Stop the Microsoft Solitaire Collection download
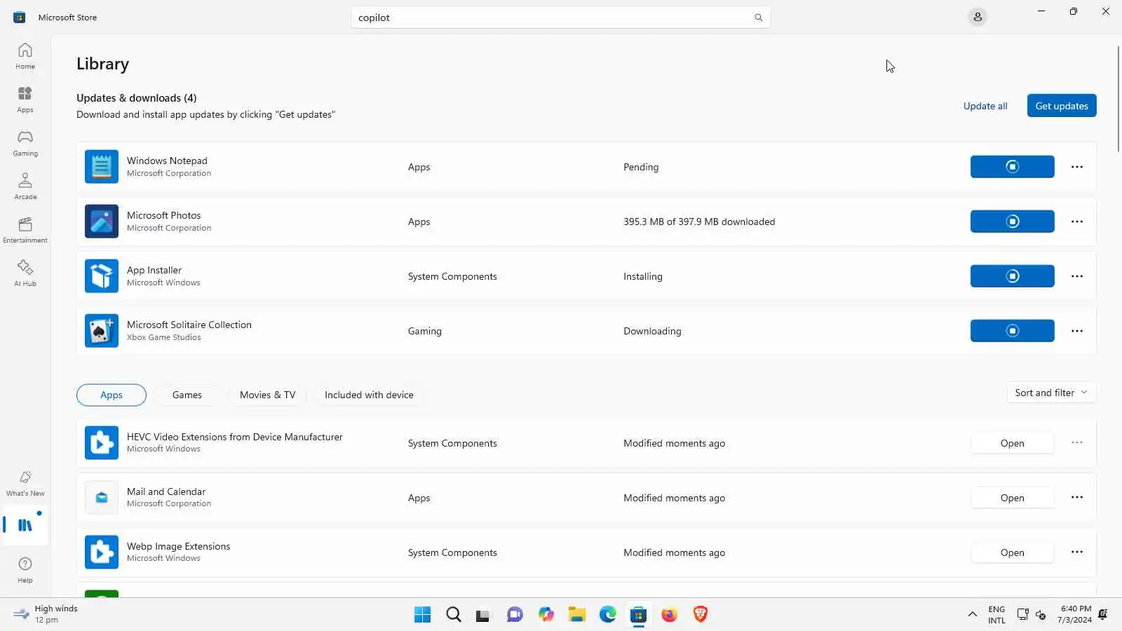 click(1012, 331)
